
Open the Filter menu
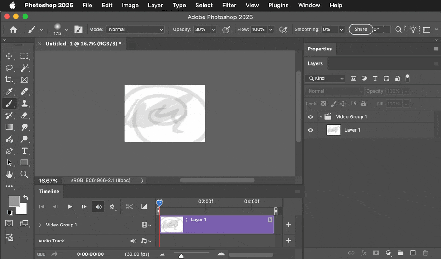(229, 6)
